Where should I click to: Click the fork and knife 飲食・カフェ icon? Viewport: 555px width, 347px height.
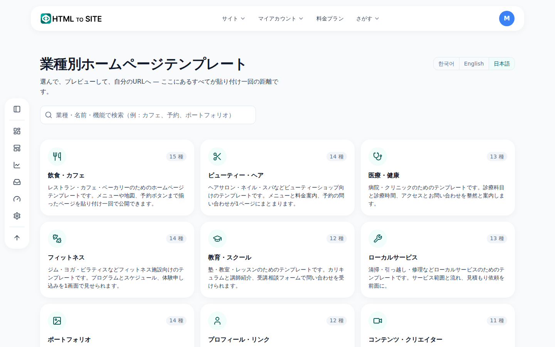57,157
